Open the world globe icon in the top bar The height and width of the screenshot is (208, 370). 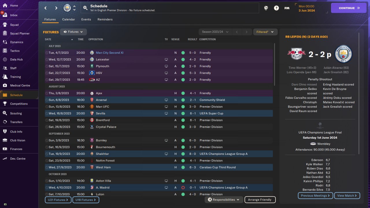[x=266, y=8]
